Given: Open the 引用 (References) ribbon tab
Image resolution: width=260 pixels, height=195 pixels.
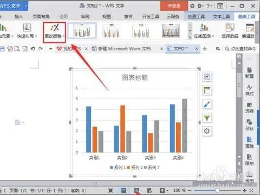Looking at the screenshot, I should pos(63,17).
